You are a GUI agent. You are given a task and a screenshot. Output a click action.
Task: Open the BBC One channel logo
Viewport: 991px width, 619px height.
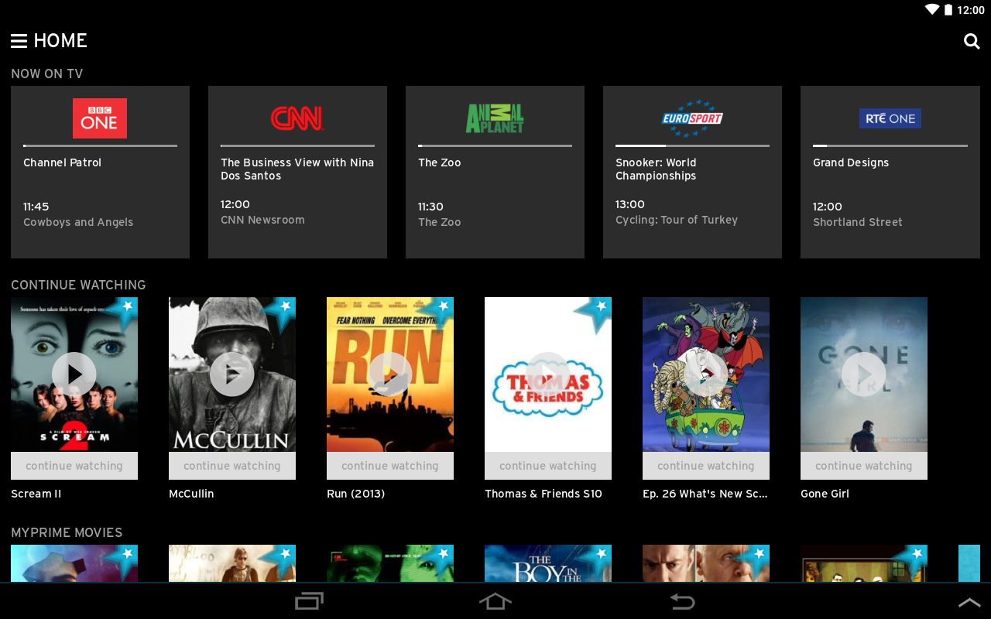(x=100, y=118)
